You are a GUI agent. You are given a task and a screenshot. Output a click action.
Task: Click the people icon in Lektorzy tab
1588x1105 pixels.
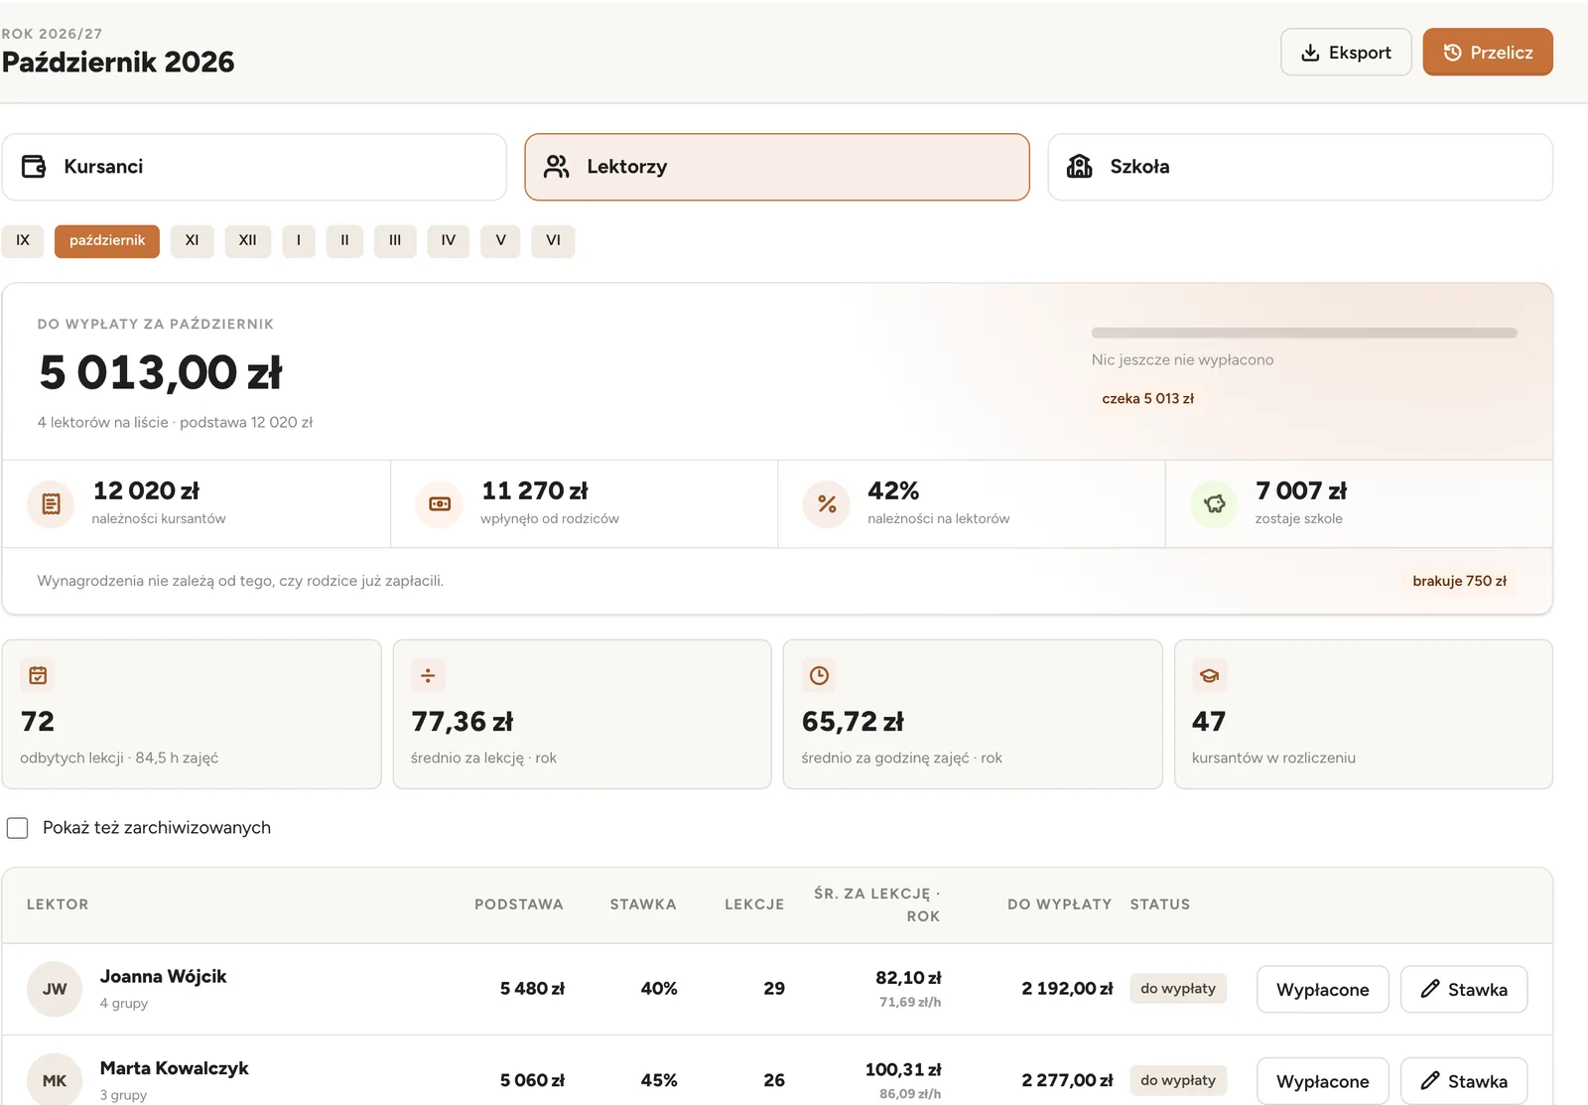click(557, 167)
